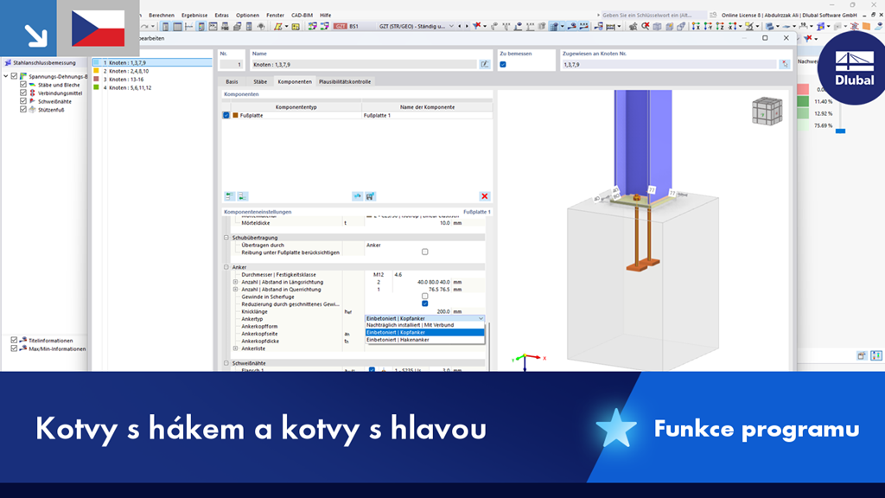Open the Berechnen menu
This screenshot has width=885, height=498.
[162, 16]
